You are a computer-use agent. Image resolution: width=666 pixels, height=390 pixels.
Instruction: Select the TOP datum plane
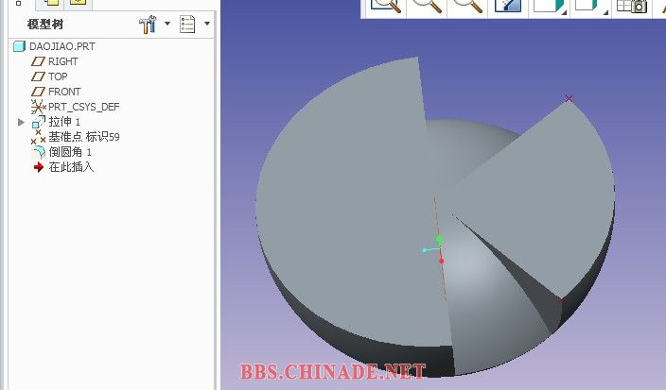[49, 76]
